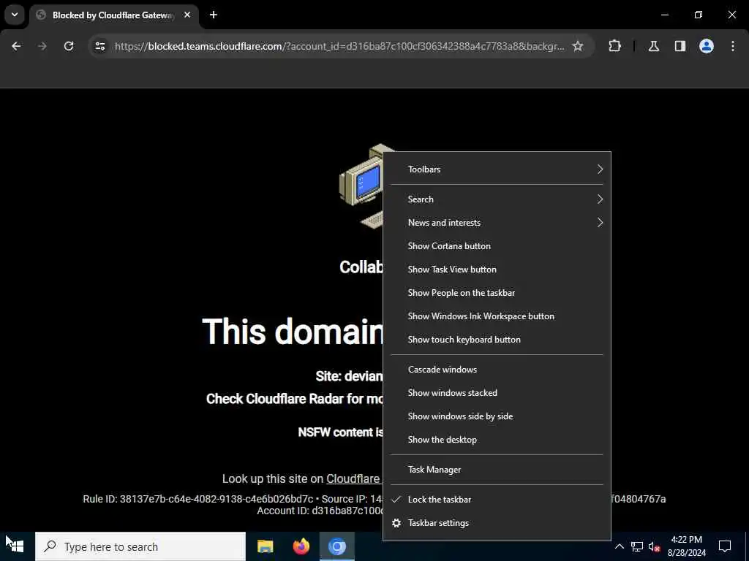Screen dimensions: 749x561
Task: Choose Show windows stacked
Action: (x=497, y=393)
